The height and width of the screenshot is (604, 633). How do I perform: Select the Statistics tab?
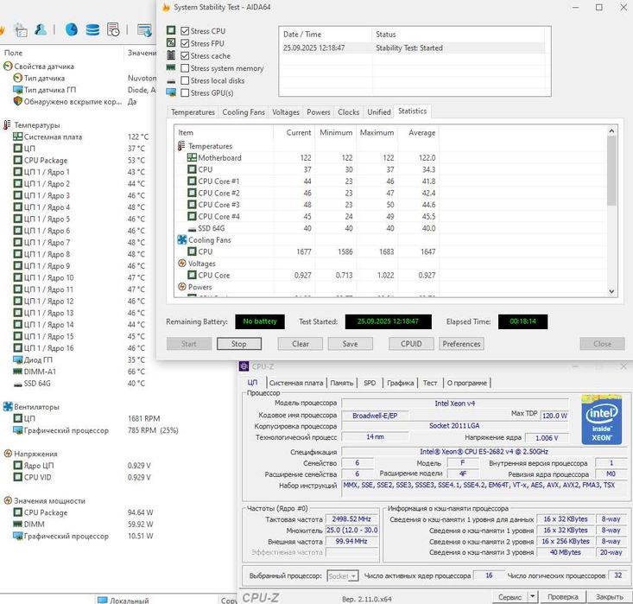412,111
